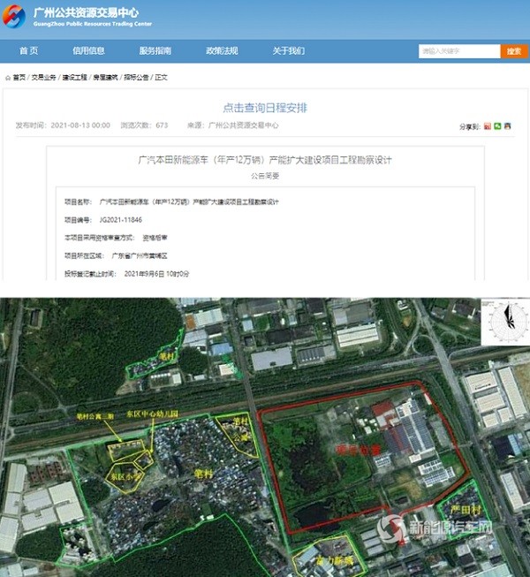Click the wind rose diagram thumbnail

[x=506, y=322]
